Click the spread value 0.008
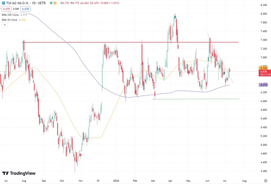The height and width of the screenshot is (184, 271). (16, 9)
